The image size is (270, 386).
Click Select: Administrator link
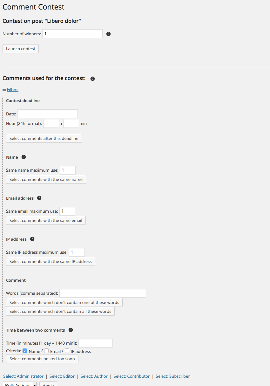pyautogui.click(x=24, y=376)
